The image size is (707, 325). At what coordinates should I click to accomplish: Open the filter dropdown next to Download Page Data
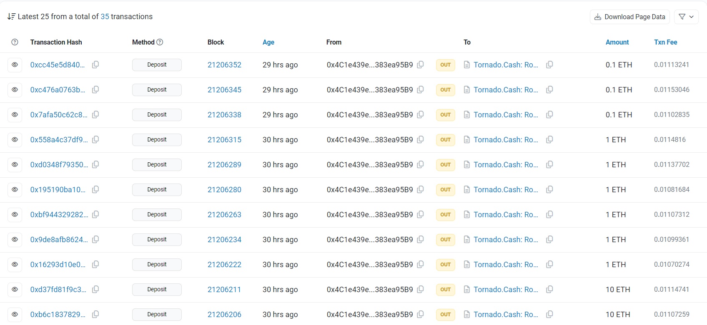(x=686, y=17)
